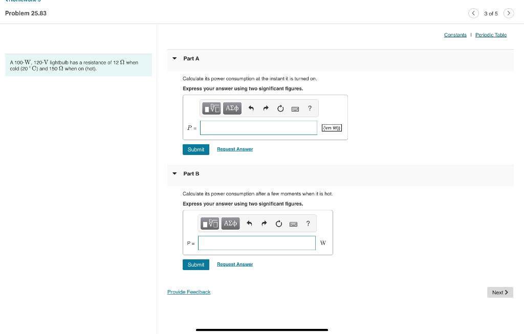This screenshot has height=334, width=524.
Task: Open Greek symbols menu in Part B
Action: pos(230,224)
